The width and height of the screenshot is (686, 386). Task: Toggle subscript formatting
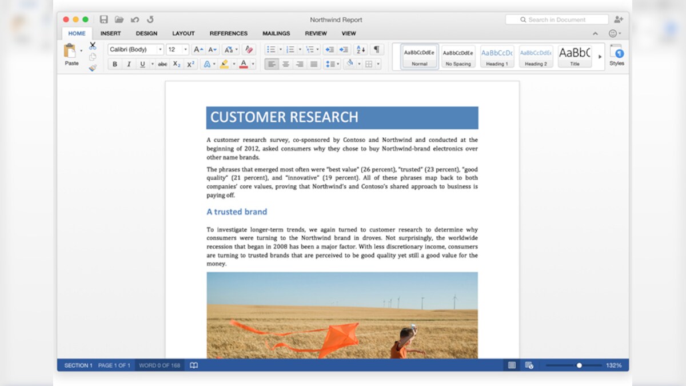177,63
